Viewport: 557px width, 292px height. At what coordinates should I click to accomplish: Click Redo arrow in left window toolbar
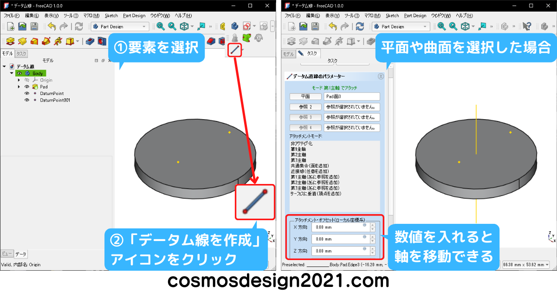[63, 26]
